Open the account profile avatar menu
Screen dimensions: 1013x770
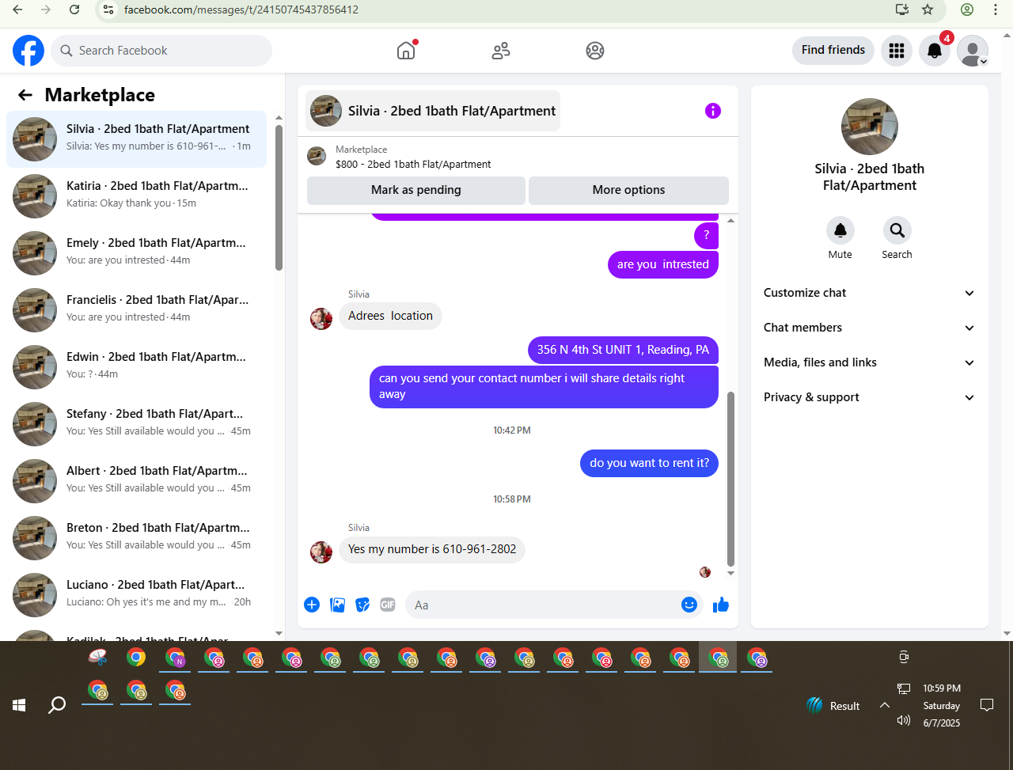coord(973,51)
